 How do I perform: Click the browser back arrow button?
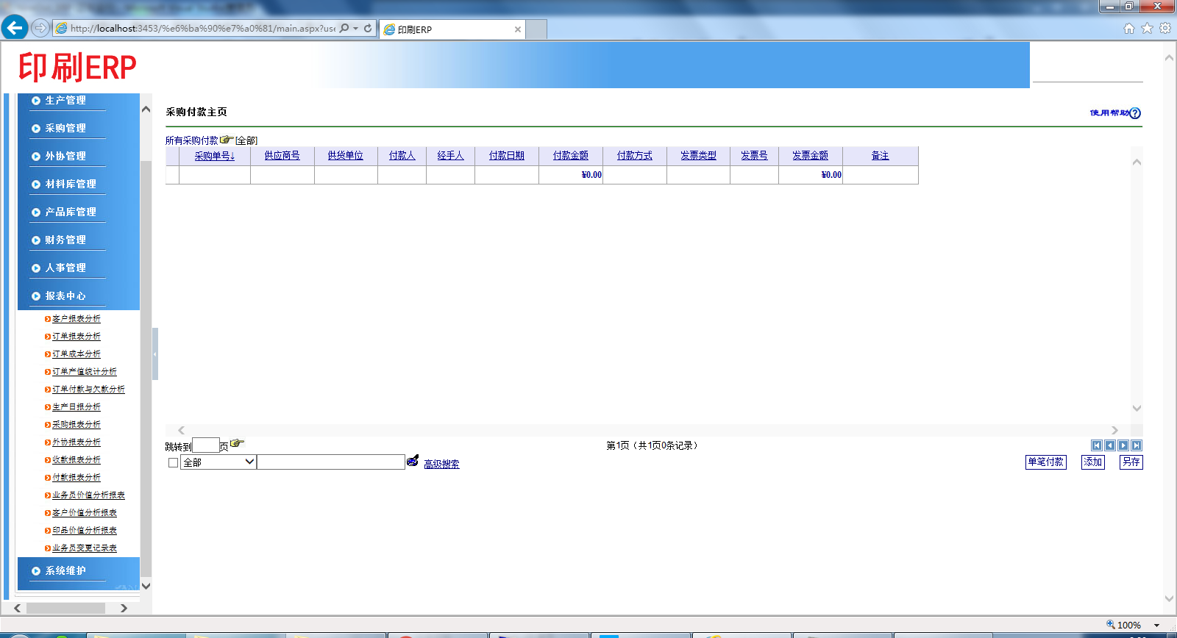click(15, 28)
